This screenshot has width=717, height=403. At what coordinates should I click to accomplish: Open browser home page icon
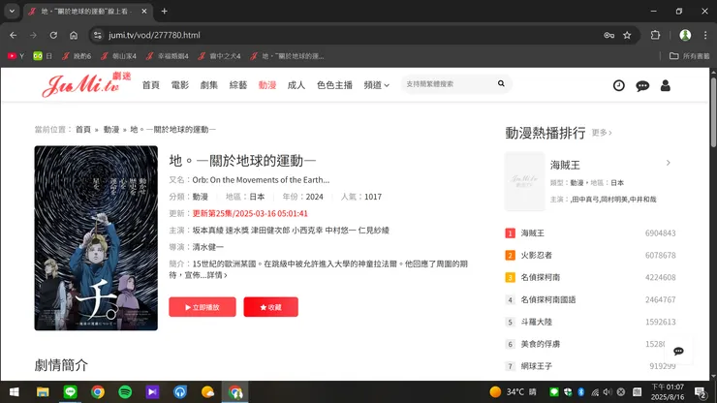(74, 35)
